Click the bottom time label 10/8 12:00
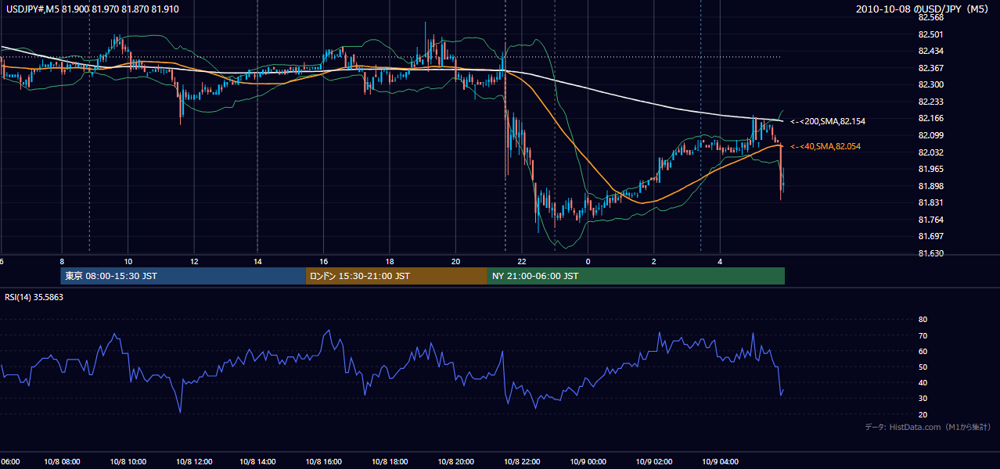 (x=192, y=462)
